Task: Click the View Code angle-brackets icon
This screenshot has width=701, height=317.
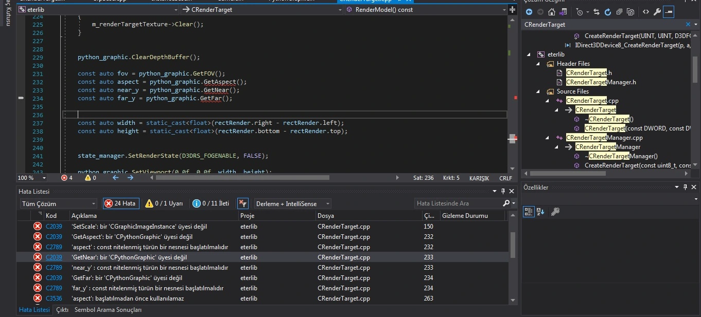Action: coord(645,12)
